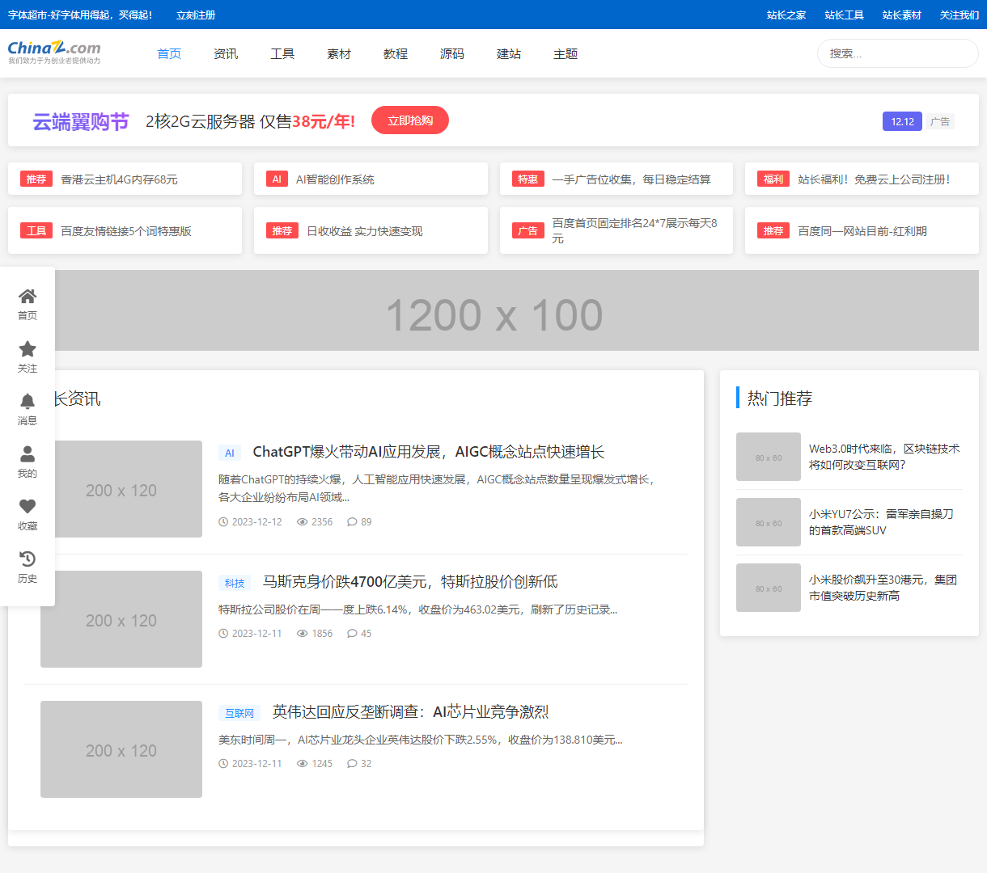
Task: Open the 工具 navigation tab
Action: (282, 54)
